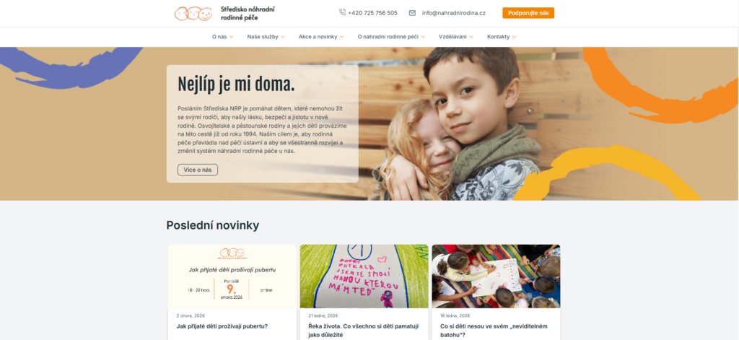Open article Jak přijaté děti prožívají pubertu?
The width and height of the screenshot is (739, 340).
[222, 326]
